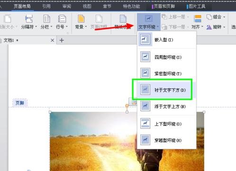Select 紧密型环绕 wrap icon
Screen dimensions: 236x171
point(145,73)
